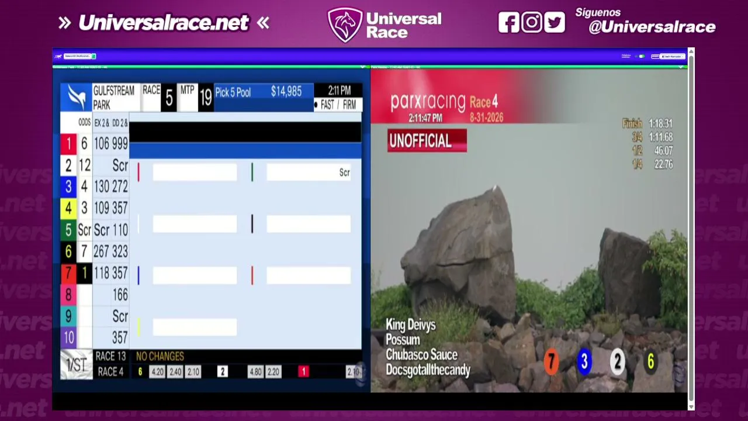748x421 pixels.
Task: Click the scrollbar down arrow of embedded window
Action: coord(691,406)
